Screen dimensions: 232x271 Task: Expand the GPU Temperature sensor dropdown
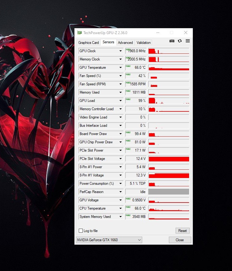click(120, 68)
